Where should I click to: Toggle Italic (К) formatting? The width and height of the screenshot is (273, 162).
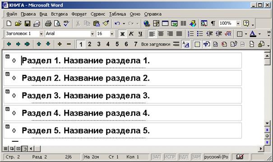click(x=131, y=34)
